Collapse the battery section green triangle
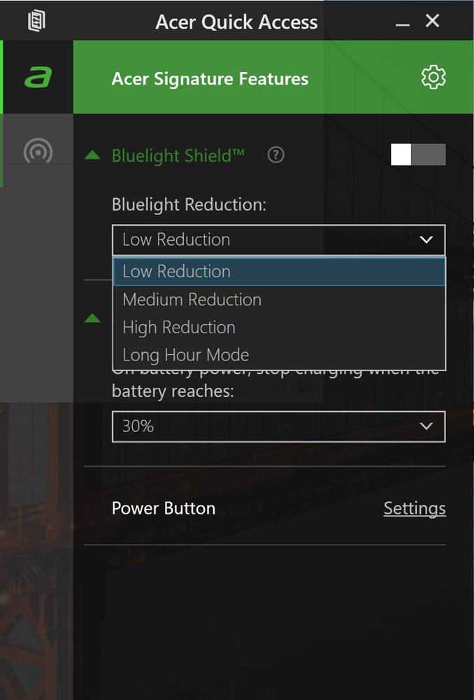 coord(92,318)
